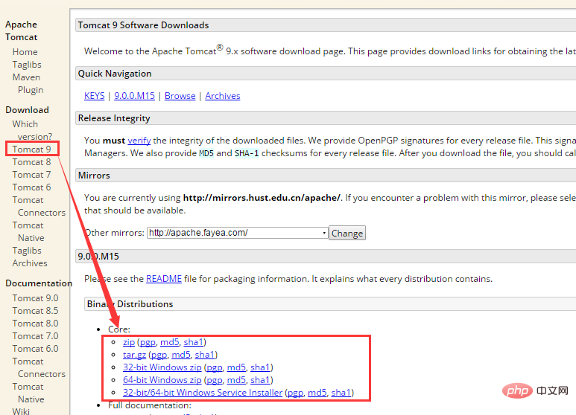The height and width of the screenshot is (415, 576).
Task: Download the 32-bit/64-bit Windows Service Installer
Action: coord(203,393)
